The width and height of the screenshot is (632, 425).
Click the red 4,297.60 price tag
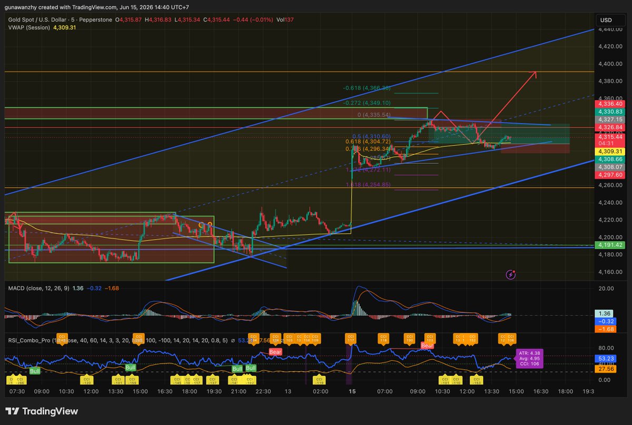tap(609, 174)
